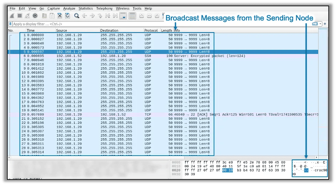Select packet 20 TCP ACK row
The image size is (336, 185).
(163, 115)
